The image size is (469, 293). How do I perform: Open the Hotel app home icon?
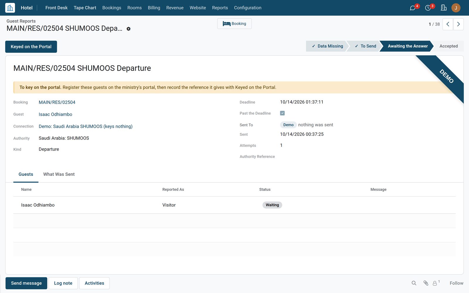coord(10,8)
